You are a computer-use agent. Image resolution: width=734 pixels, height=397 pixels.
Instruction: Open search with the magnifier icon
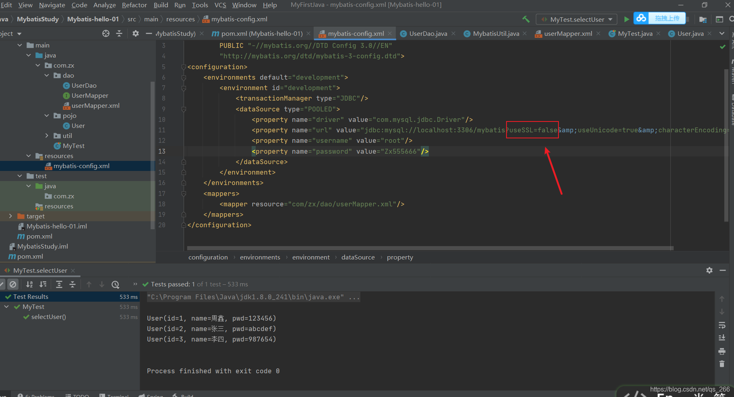(732, 19)
